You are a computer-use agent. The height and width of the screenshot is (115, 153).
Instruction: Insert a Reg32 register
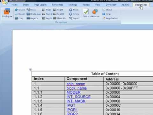coord(47,18)
